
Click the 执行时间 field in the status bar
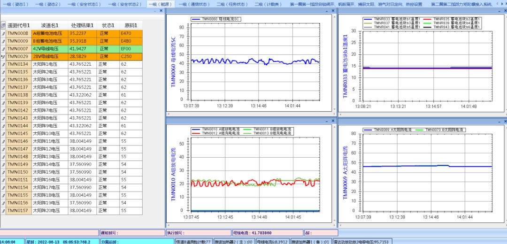[x=198, y=232]
